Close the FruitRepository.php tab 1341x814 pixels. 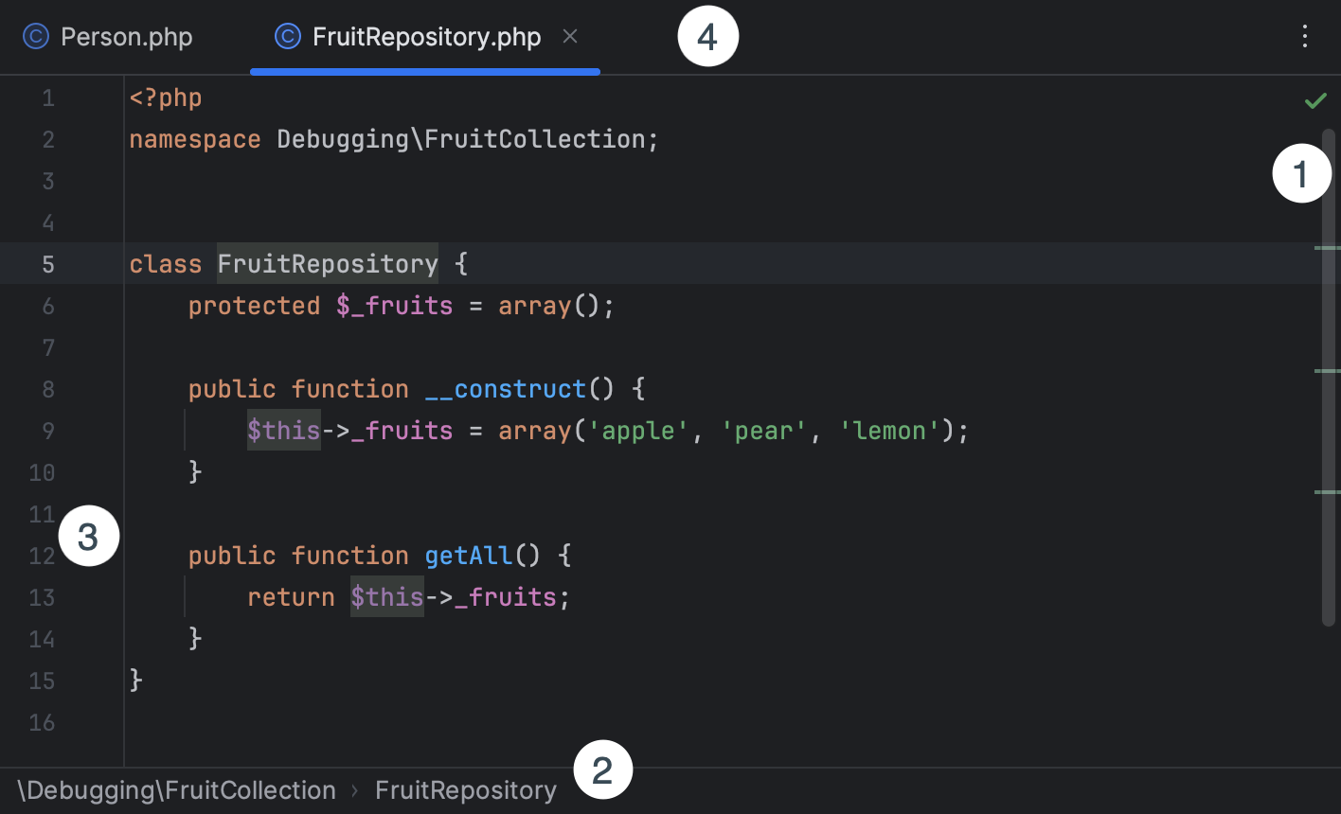[x=571, y=36]
